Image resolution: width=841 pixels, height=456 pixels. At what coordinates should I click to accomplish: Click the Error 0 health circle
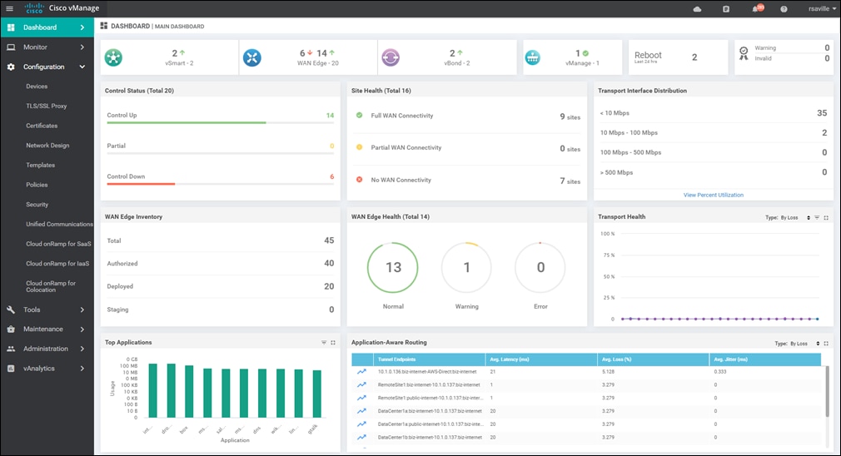pos(540,267)
